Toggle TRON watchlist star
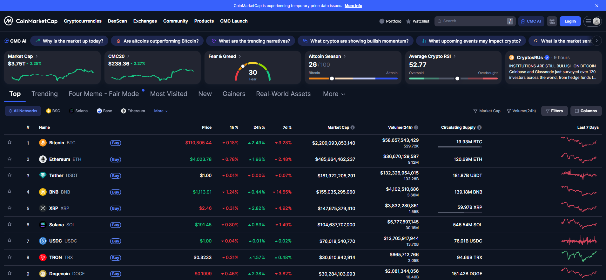 [x=10, y=257]
